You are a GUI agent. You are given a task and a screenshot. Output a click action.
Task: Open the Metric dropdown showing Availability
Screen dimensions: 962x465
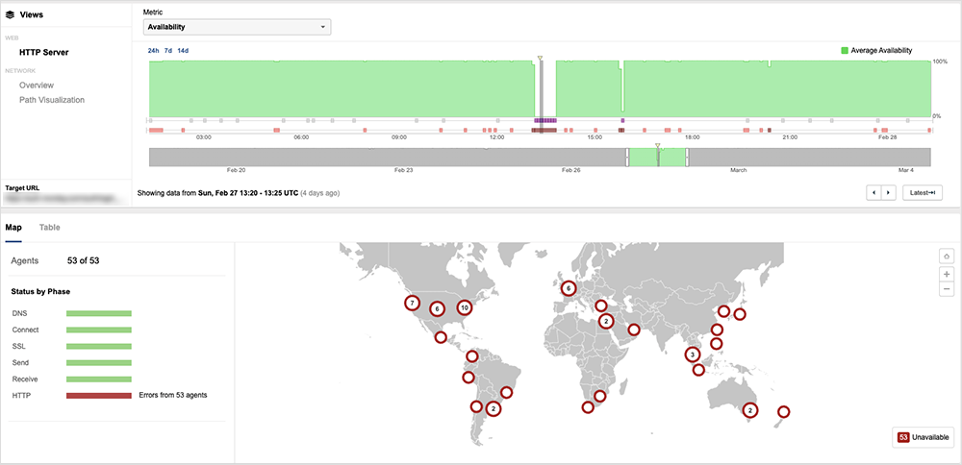pos(237,27)
